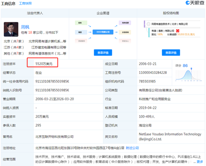206x166 pixels.
Task: Click the score marker on the rating curve
Action: 191,69
